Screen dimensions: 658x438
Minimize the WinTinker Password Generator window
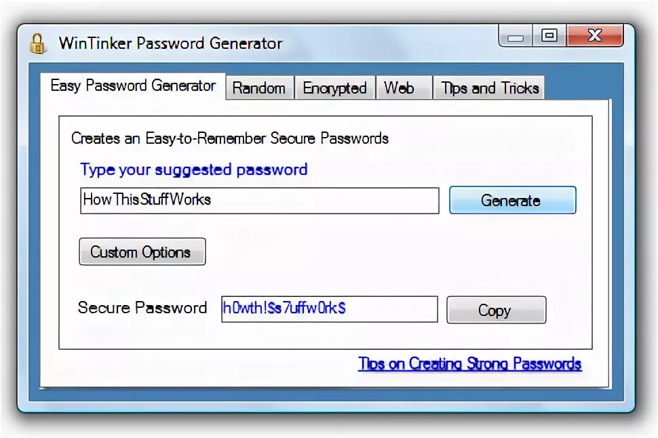(516, 36)
